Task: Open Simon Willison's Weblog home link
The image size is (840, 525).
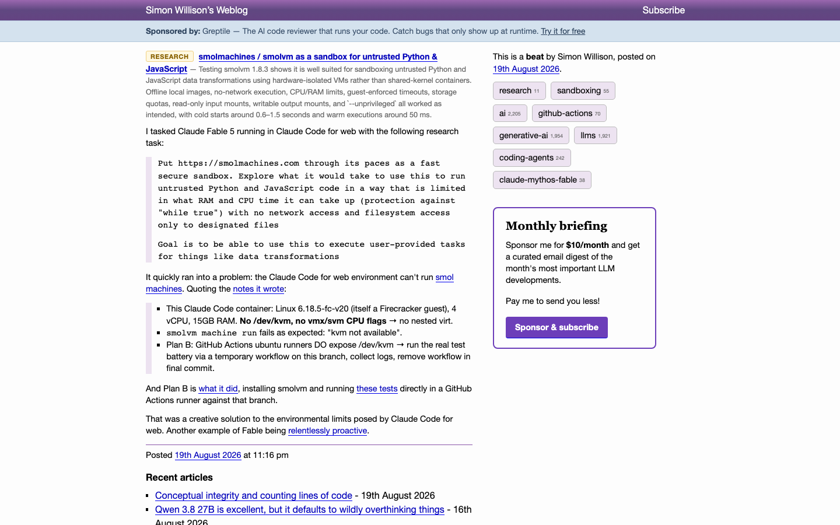Action: pos(197,10)
